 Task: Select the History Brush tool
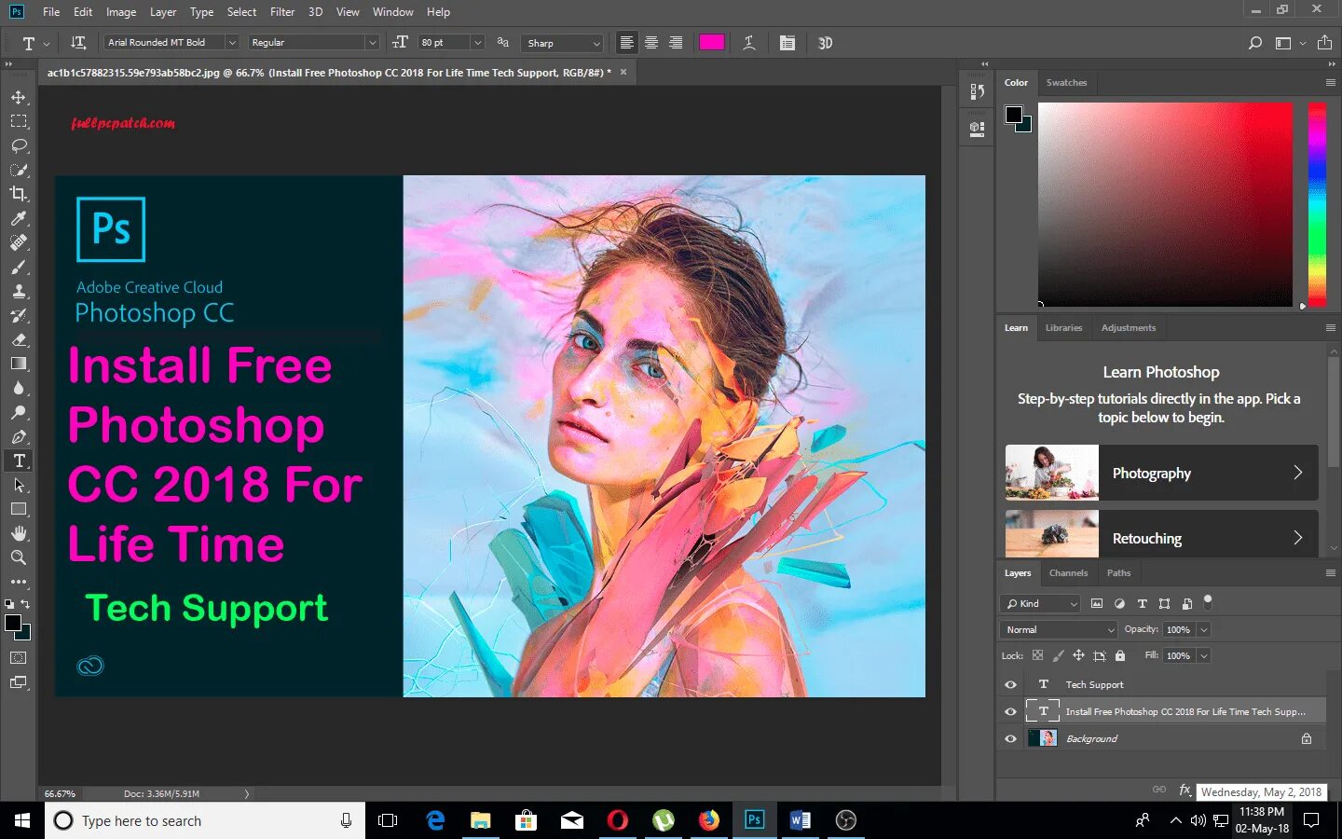[x=19, y=315]
